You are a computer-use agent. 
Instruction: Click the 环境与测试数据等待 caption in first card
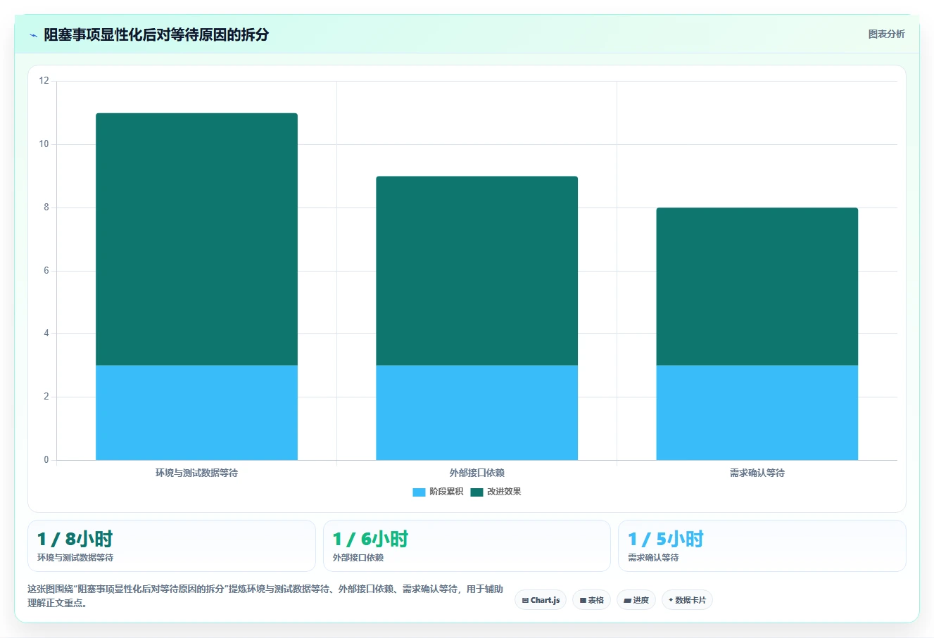pos(75,558)
